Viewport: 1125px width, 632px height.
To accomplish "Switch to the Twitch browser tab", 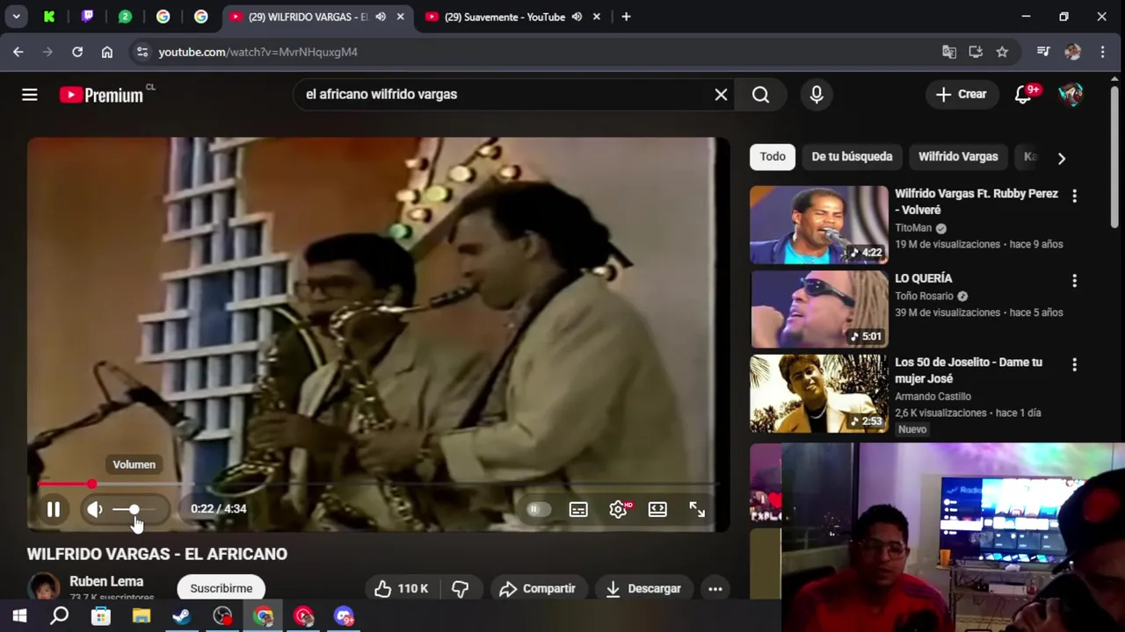I will click(87, 17).
